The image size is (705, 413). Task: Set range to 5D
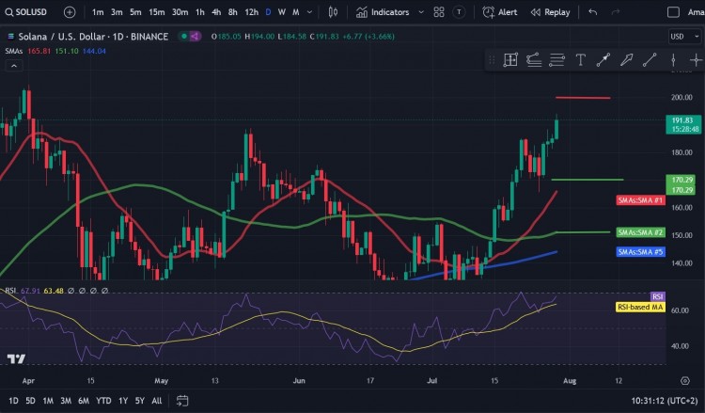coord(30,401)
